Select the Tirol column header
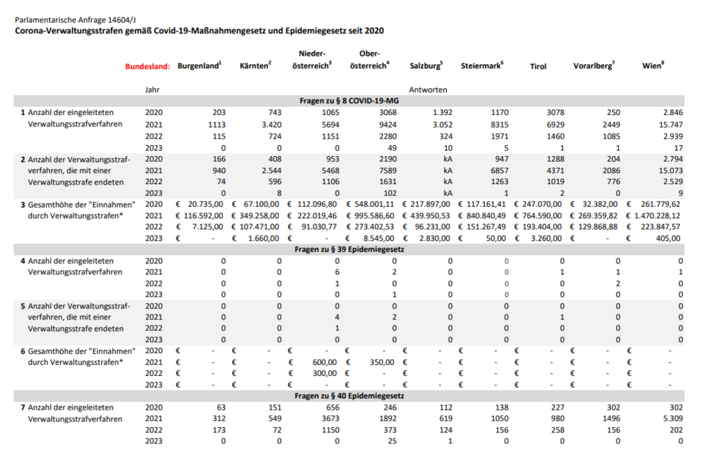The height and width of the screenshot is (458, 703). pyautogui.click(x=538, y=66)
